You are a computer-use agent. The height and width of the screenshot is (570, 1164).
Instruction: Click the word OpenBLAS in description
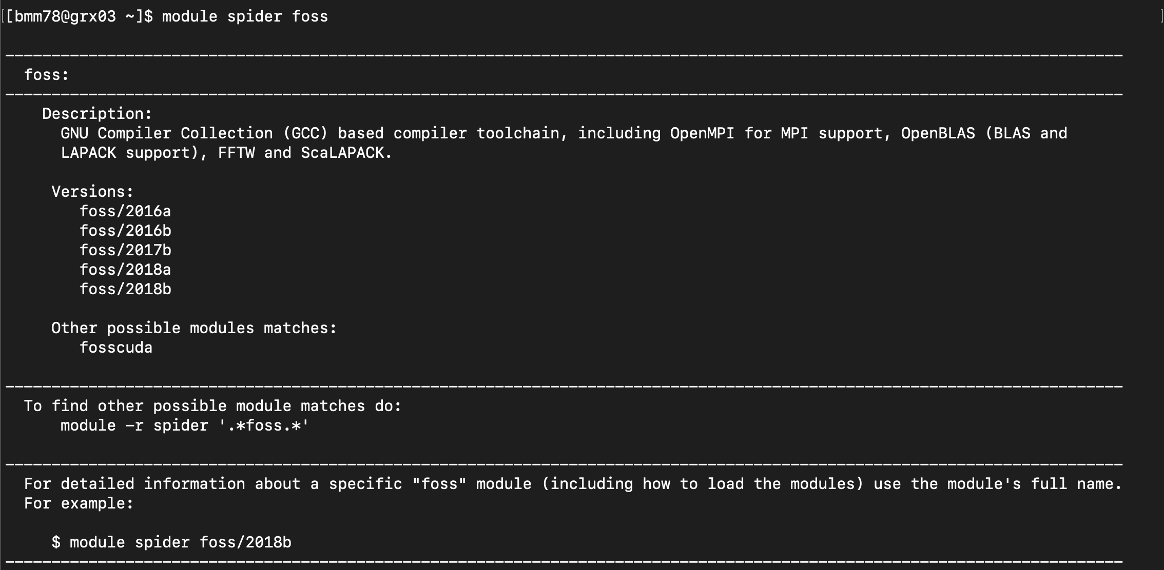(938, 133)
